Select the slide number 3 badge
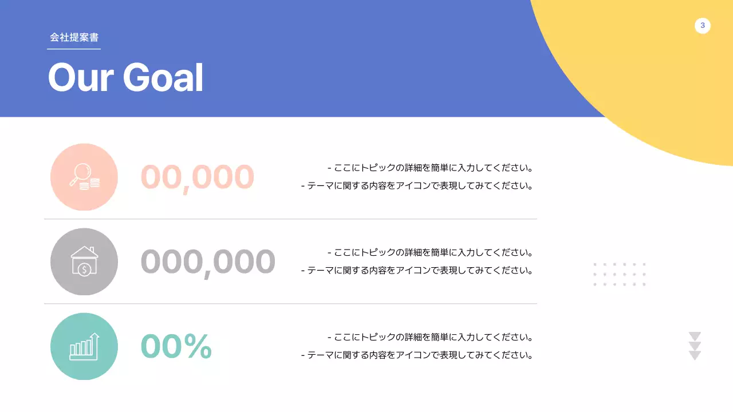Viewport: 733px width, 412px height. [703, 26]
